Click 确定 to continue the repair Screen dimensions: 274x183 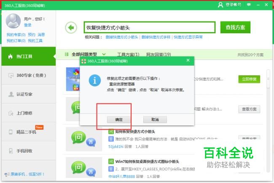click(x=119, y=119)
